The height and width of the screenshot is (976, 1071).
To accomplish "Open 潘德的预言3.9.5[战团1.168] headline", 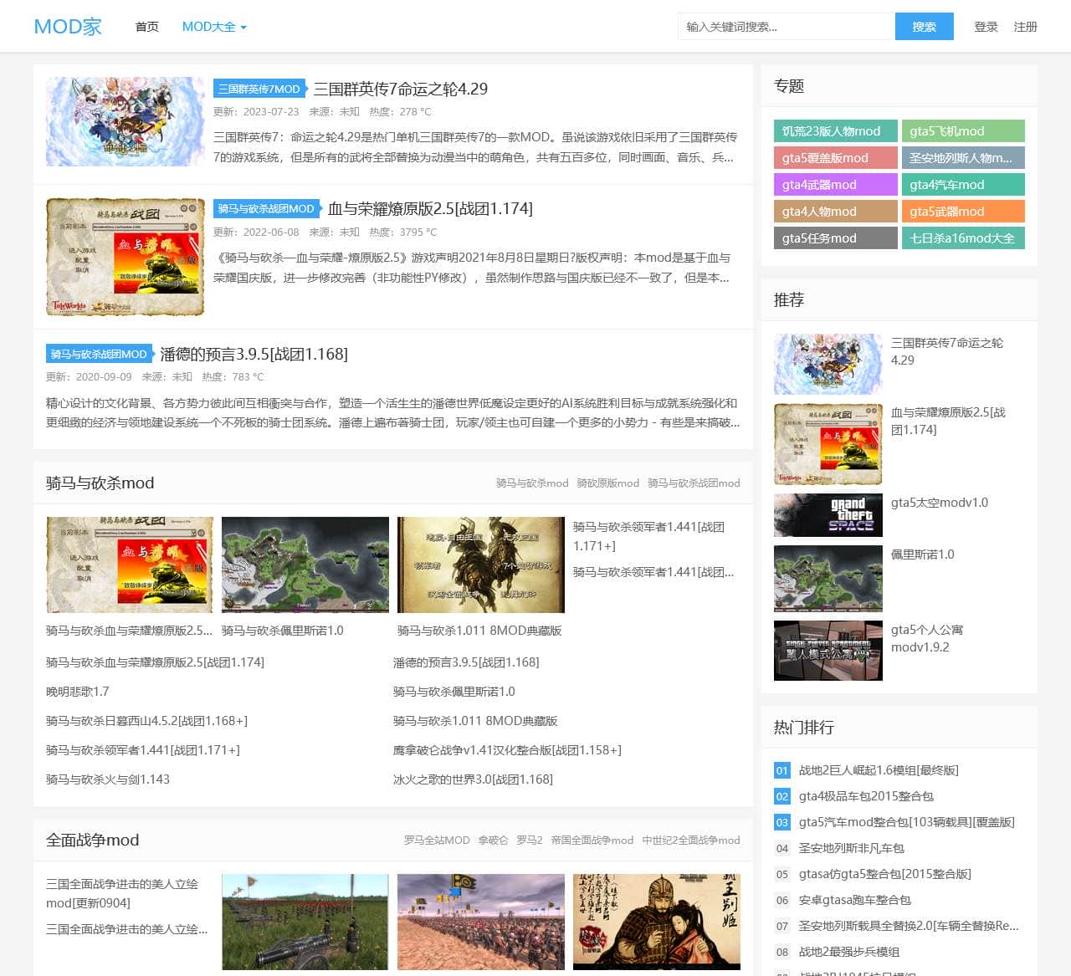I will pyautogui.click(x=254, y=354).
